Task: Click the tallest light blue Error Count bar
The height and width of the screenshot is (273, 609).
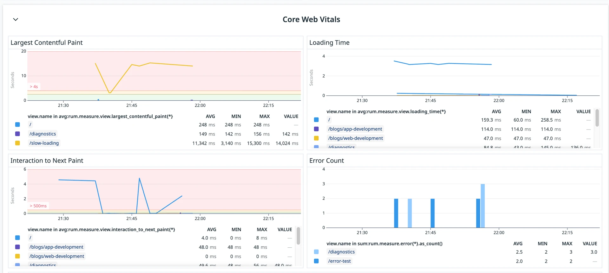Action: tap(482, 206)
